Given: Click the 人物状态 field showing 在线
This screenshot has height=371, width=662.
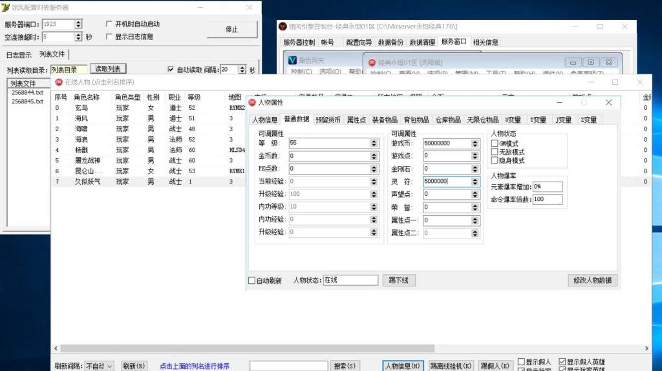Looking at the screenshot, I should [350, 281].
